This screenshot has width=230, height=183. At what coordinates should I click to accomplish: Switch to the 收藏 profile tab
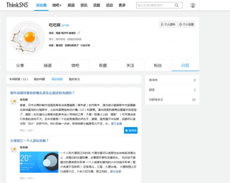tap(103, 65)
